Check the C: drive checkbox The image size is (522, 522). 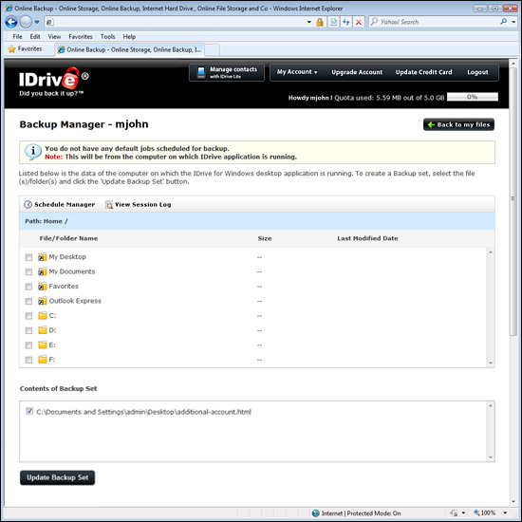(28, 316)
